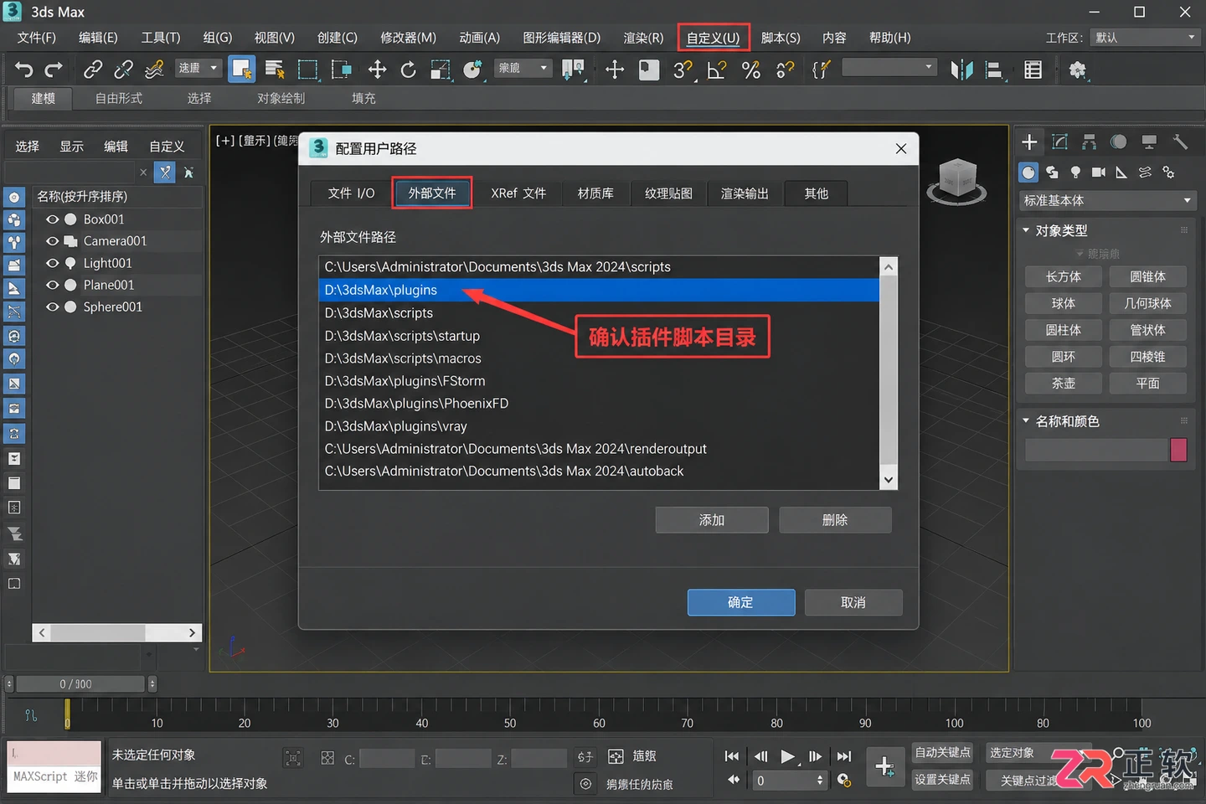
Task: Toggle the 3D Snaps icon
Action: 683,70
